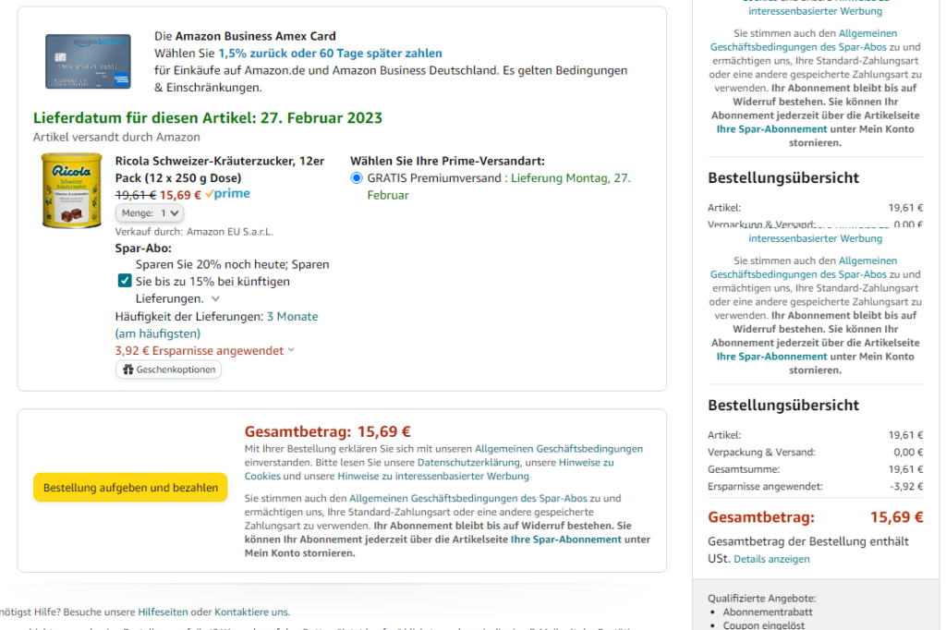Click Lieferung Montag, 27. Februar text

(x=499, y=187)
